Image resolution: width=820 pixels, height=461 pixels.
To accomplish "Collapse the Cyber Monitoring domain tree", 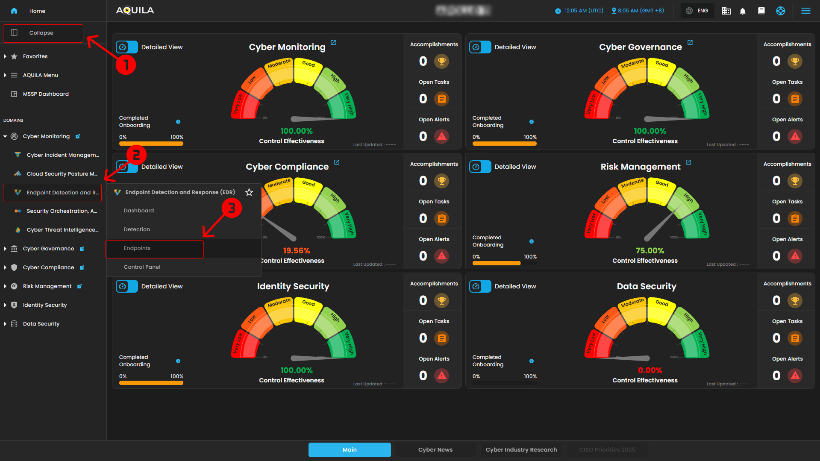I will 5,136.
